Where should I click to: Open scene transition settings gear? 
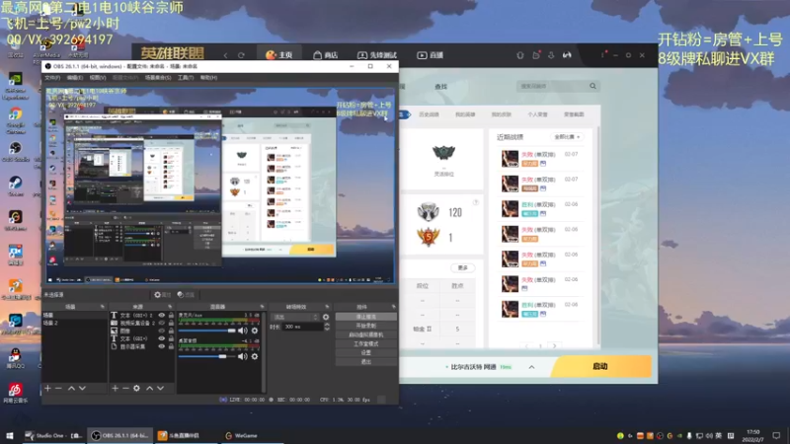tap(326, 317)
